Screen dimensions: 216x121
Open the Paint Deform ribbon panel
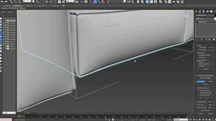tap(13, 8)
